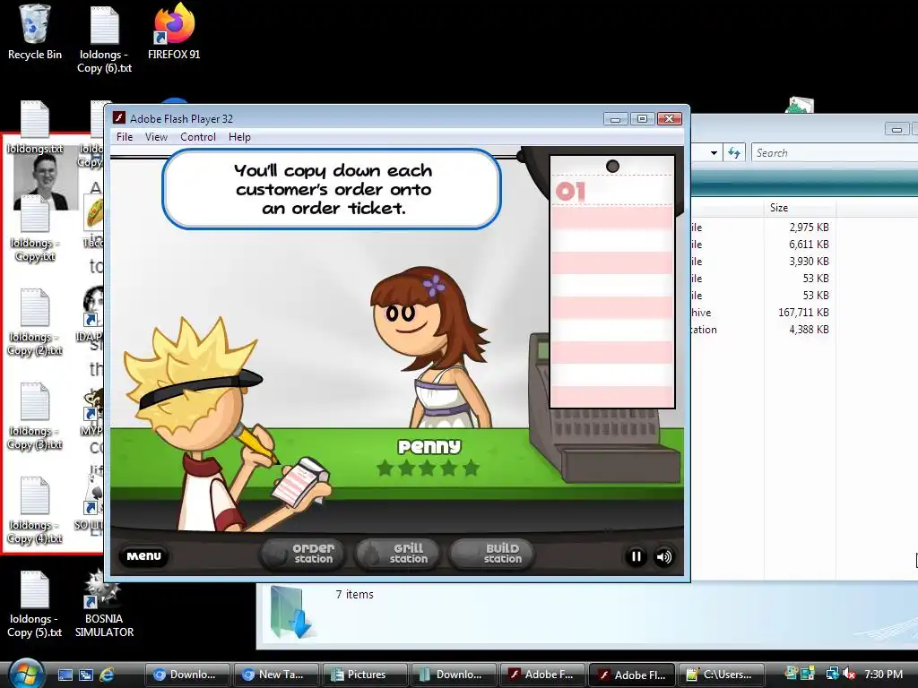
Task: Select loldongs - Copy (6).txt desktop file
Action: [x=104, y=39]
